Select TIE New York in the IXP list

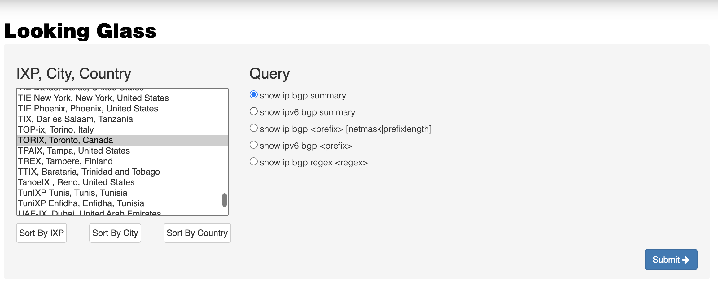pos(93,98)
